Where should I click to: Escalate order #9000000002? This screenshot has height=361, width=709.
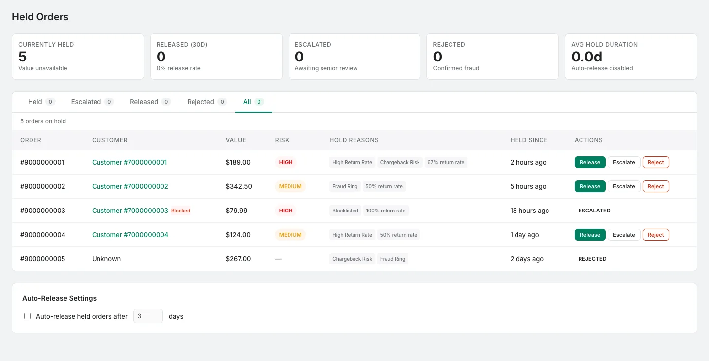tap(624, 186)
